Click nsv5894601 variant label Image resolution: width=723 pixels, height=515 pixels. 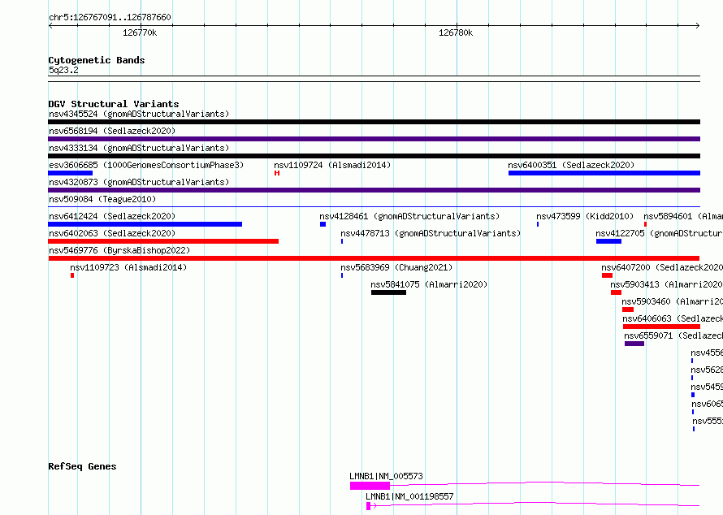pyautogui.click(x=683, y=216)
